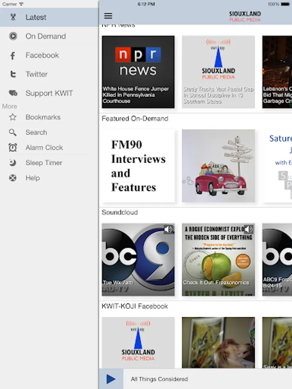Click the Alarm Clock icon

13,148
